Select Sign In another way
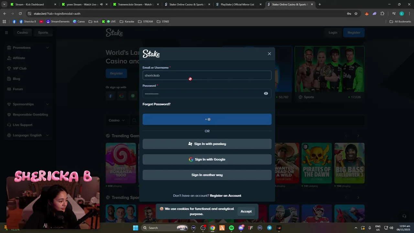 point(207,175)
